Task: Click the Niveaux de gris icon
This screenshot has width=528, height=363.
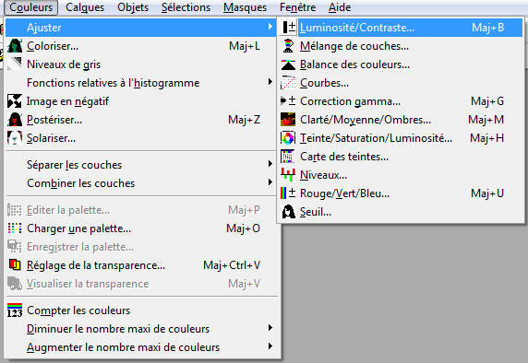Action: coord(15,64)
